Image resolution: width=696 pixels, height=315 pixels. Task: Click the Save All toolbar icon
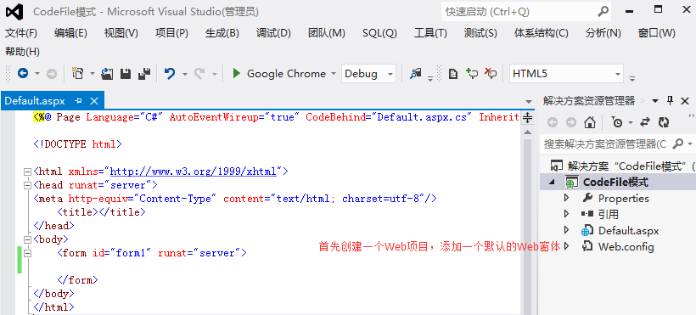(144, 74)
